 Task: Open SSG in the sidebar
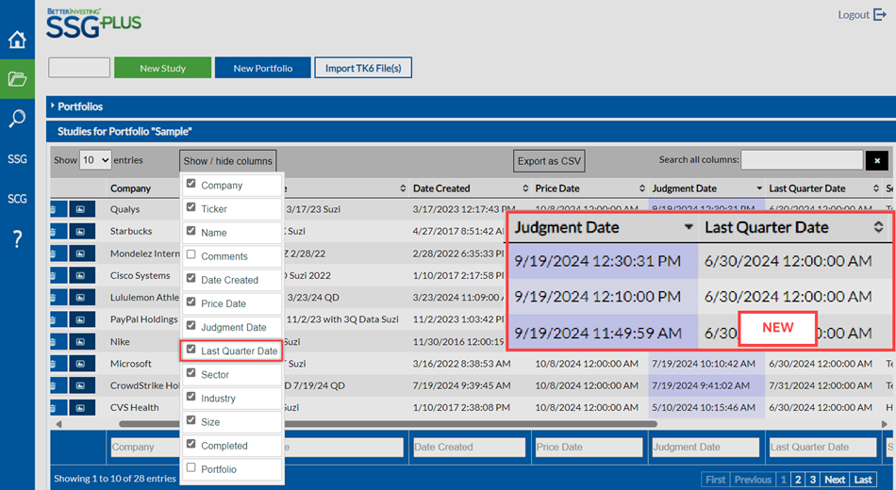pos(17,158)
